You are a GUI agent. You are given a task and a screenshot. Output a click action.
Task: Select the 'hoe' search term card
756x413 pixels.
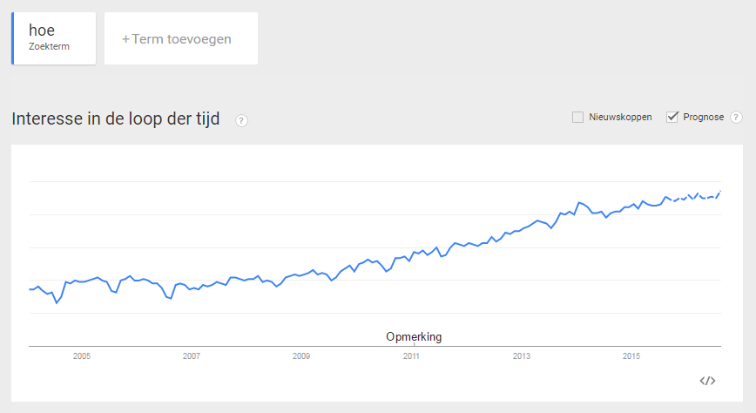(x=53, y=38)
